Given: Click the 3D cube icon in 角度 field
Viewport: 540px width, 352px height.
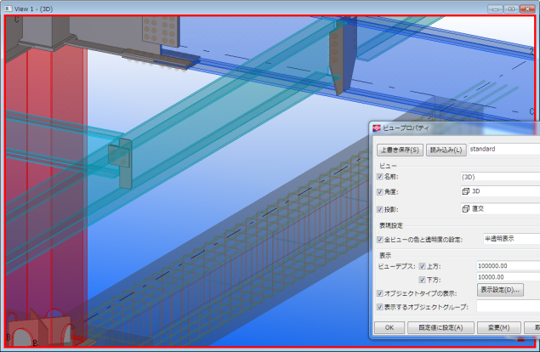Looking at the screenshot, I should [x=465, y=192].
